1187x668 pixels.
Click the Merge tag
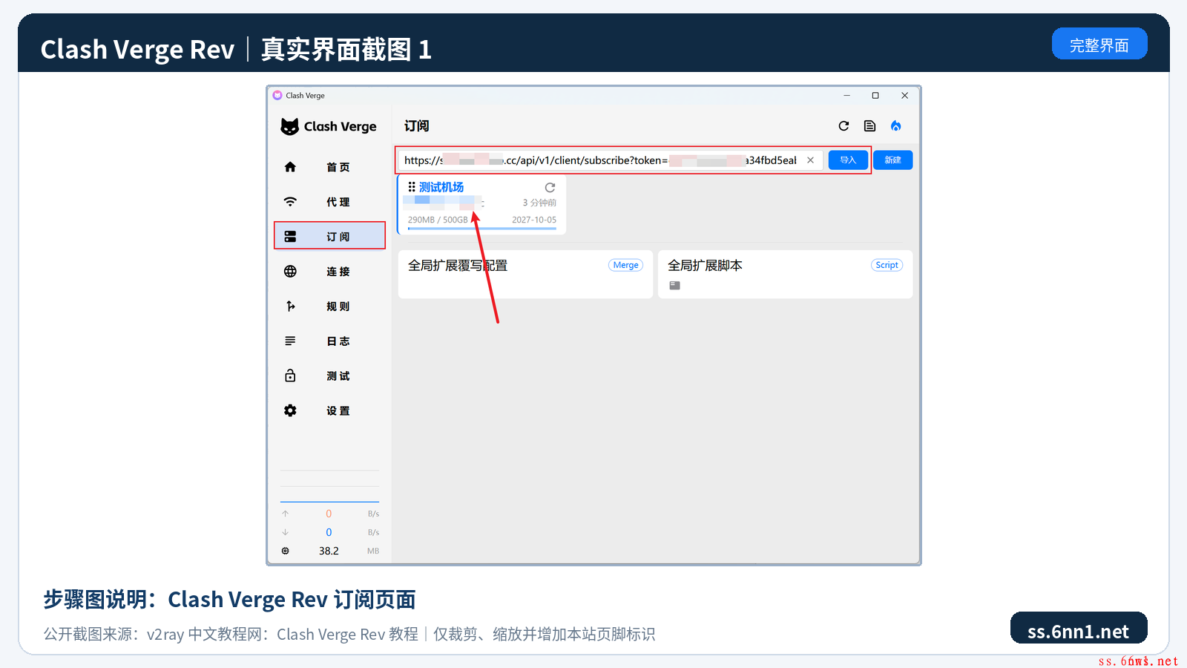625,265
